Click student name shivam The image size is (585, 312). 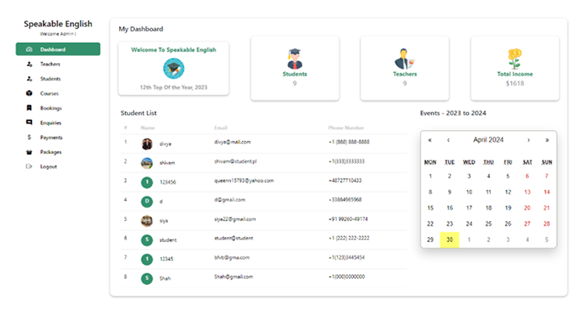click(167, 163)
